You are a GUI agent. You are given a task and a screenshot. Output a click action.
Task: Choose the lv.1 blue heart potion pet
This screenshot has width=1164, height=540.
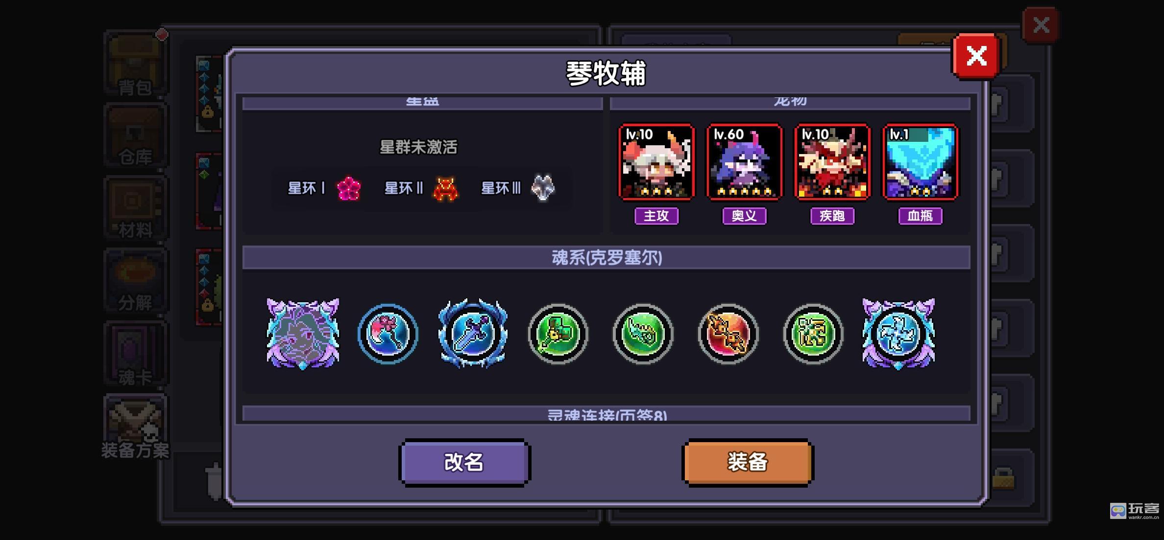pos(920,162)
